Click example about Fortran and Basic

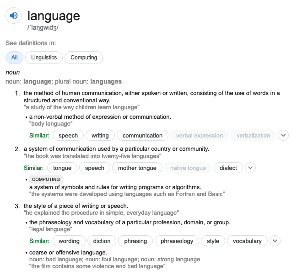[x=127, y=194]
